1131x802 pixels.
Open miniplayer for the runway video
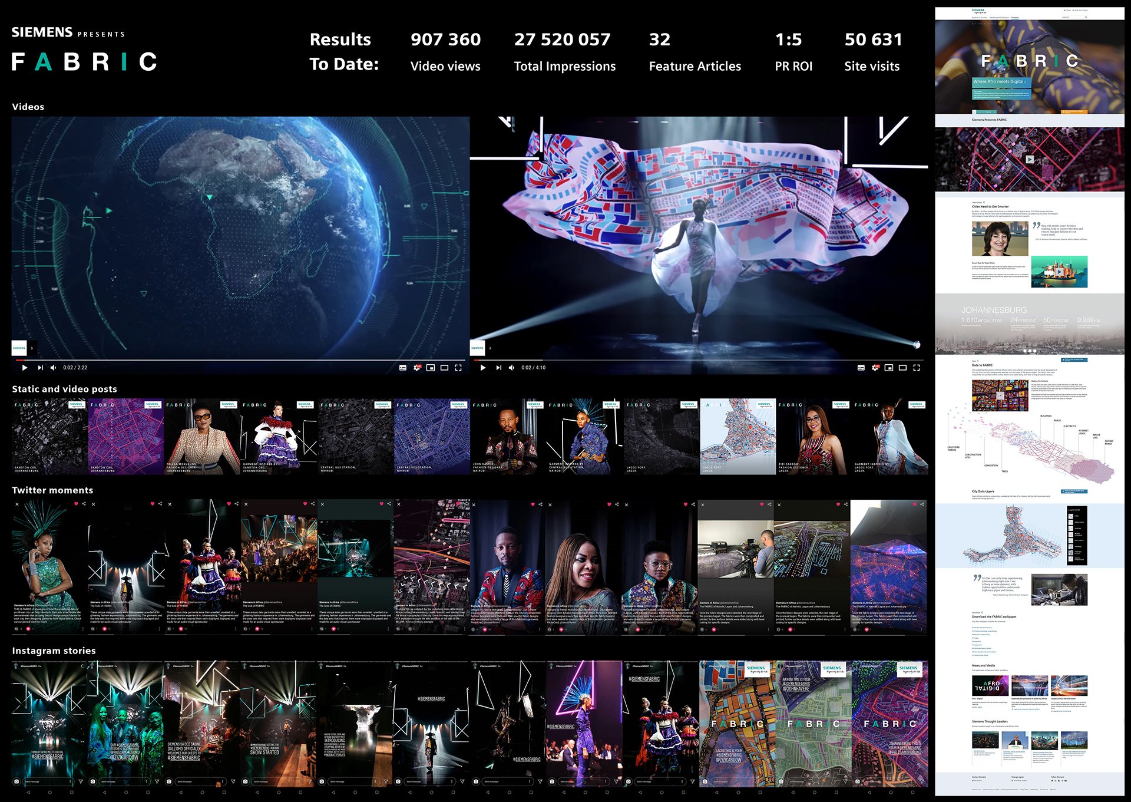click(889, 368)
